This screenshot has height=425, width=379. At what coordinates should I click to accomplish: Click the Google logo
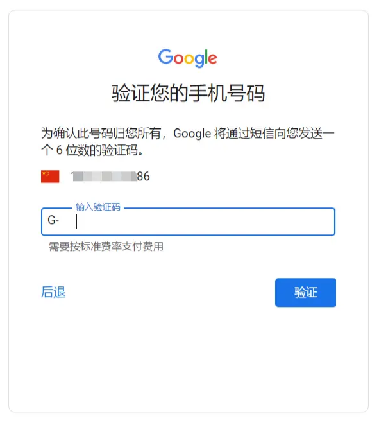(188, 58)
